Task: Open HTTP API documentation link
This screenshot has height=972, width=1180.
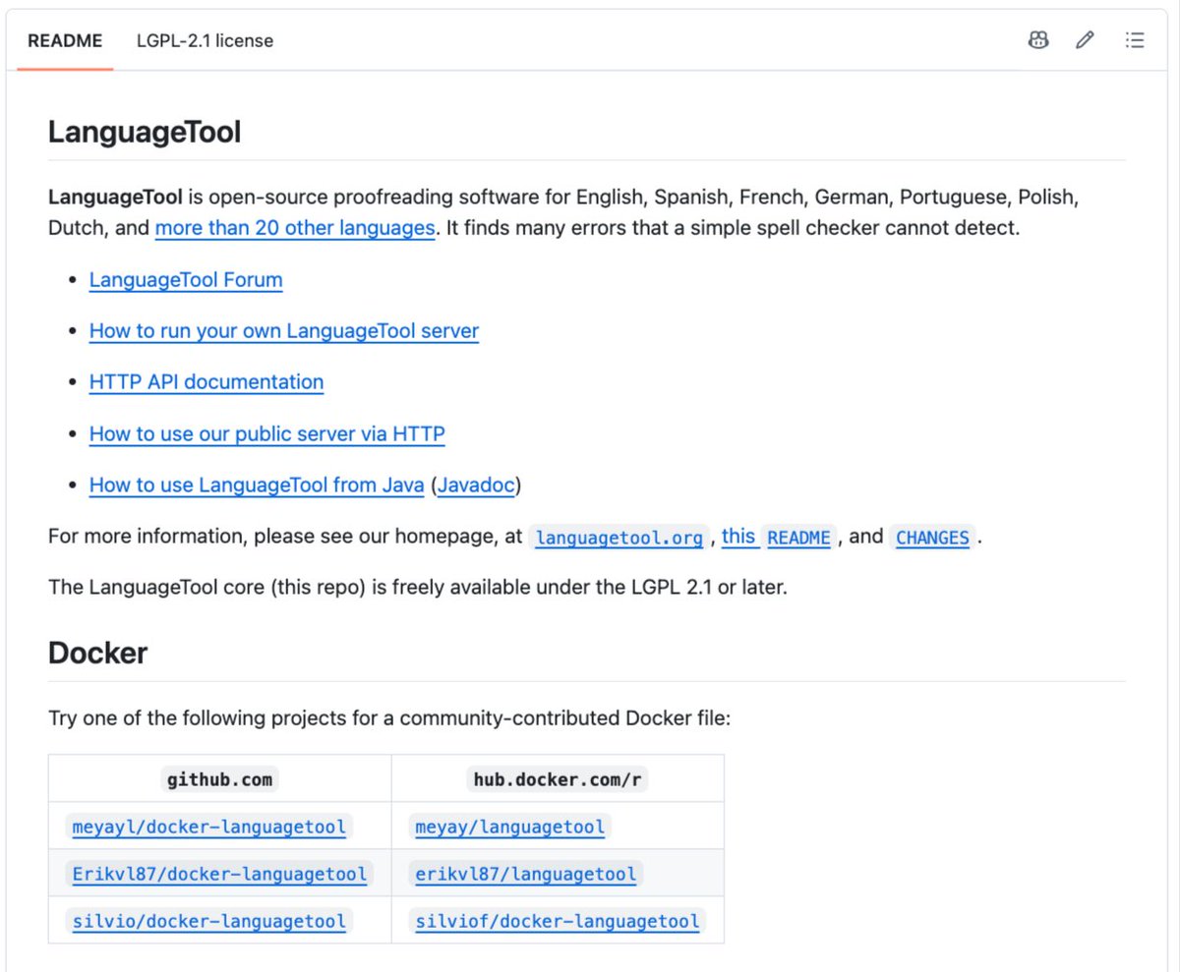Action: pos(206,382)
